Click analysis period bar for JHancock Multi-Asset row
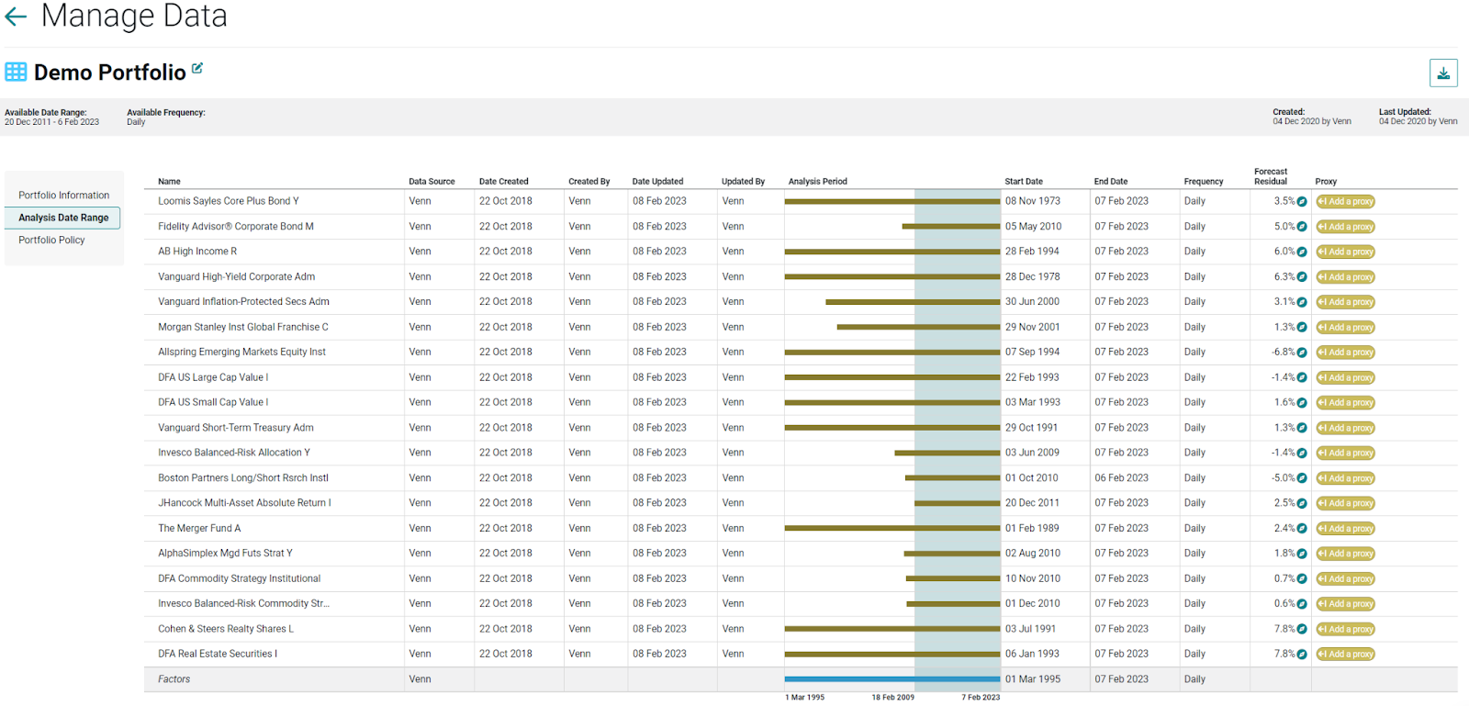 957,503
